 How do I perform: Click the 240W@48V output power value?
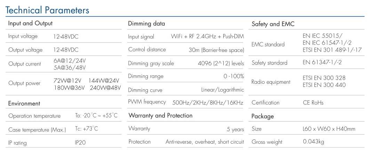(105, 88)
